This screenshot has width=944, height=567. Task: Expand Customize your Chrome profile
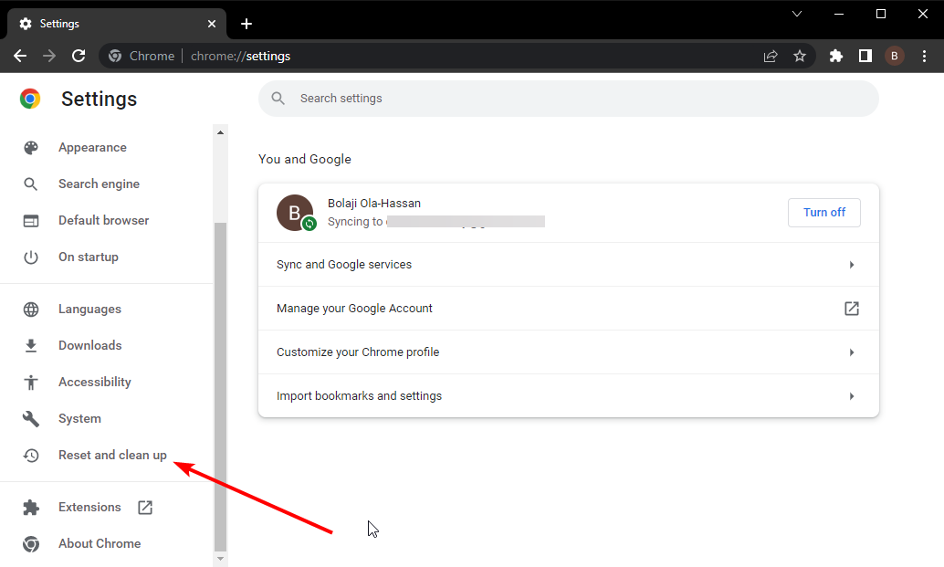click(x=568, y=352)
